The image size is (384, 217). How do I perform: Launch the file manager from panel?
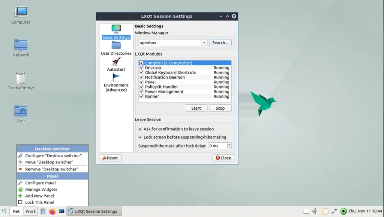[43, 211]
